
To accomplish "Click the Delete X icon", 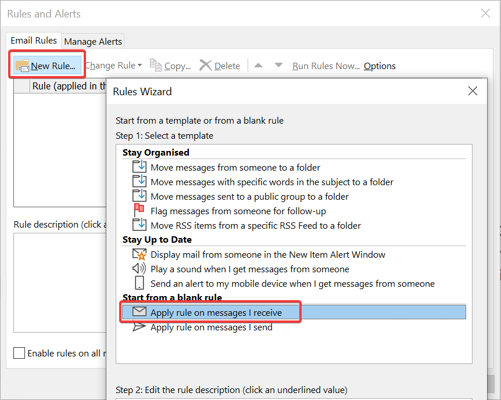I will (205, 66).
